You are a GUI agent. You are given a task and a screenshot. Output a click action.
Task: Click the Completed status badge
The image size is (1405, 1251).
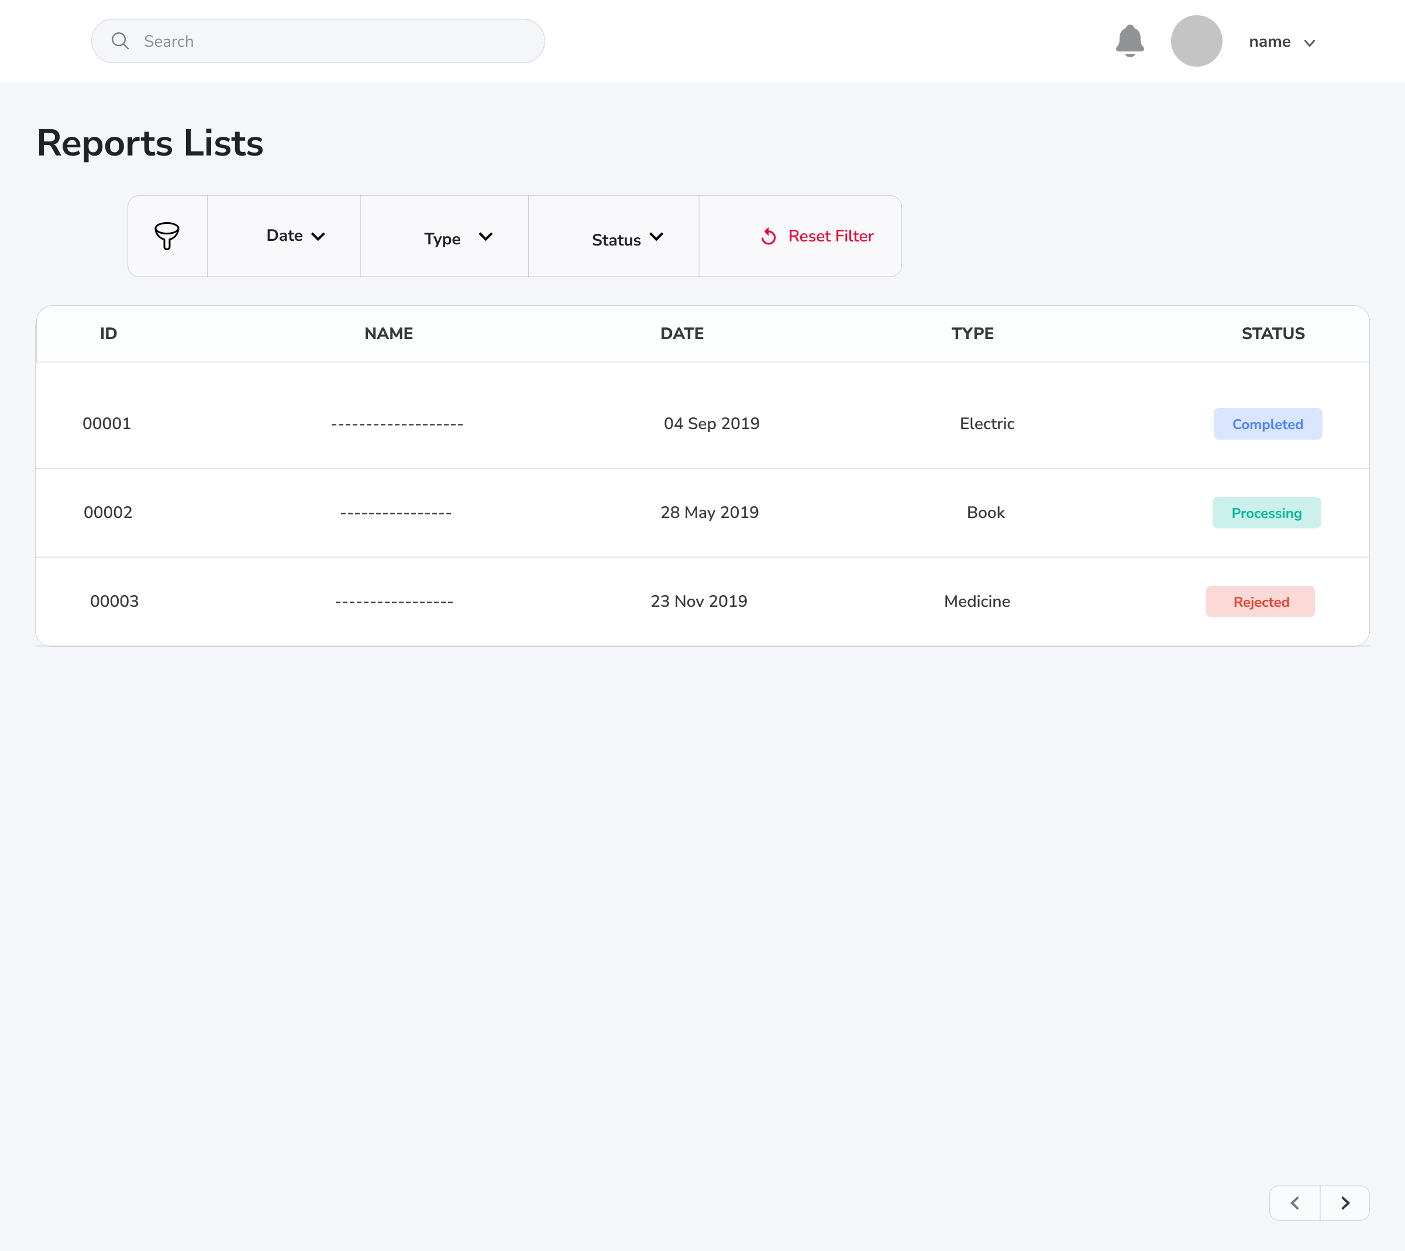pos(1267,424)
